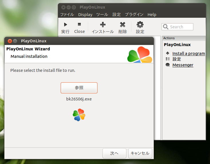
Task: Click the plus icon beside Install a program
Action: point(168,53)
